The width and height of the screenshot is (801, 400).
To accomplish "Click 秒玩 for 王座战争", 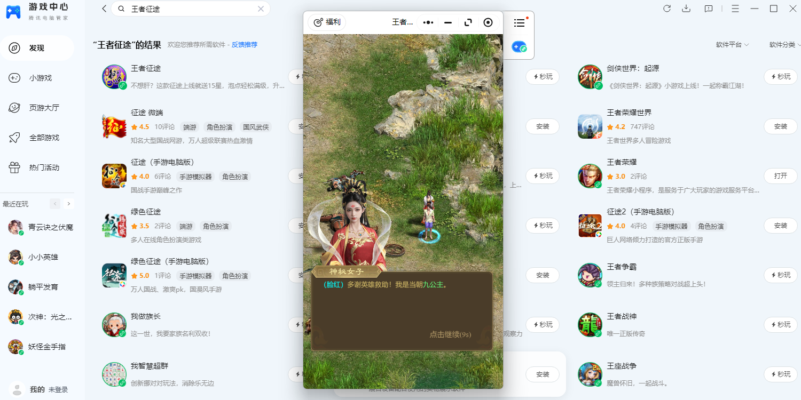I will point(780,374).
